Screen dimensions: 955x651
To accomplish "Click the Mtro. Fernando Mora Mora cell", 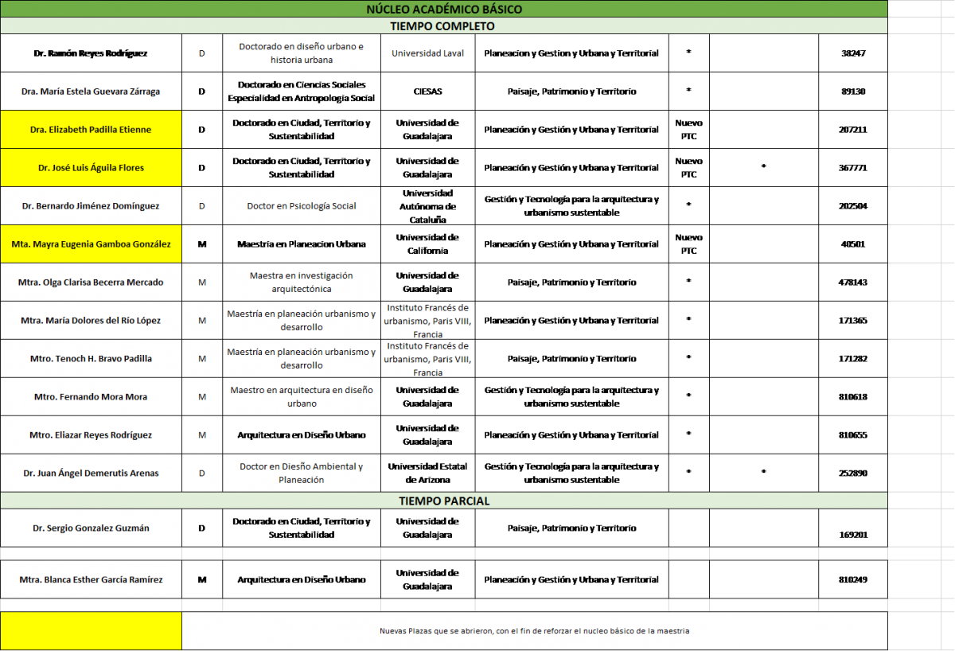I will (91, 397).
